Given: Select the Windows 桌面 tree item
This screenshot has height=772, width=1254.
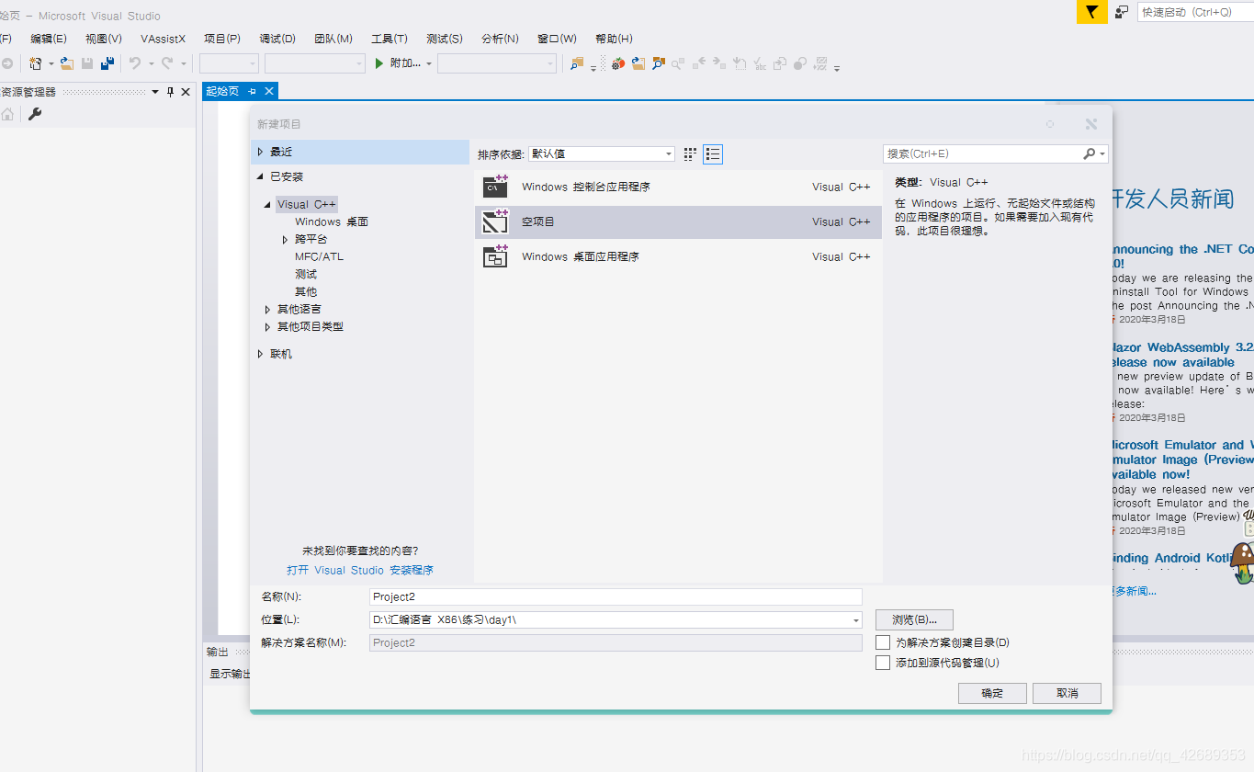Looking at the screenshot, I should [332, 221].
